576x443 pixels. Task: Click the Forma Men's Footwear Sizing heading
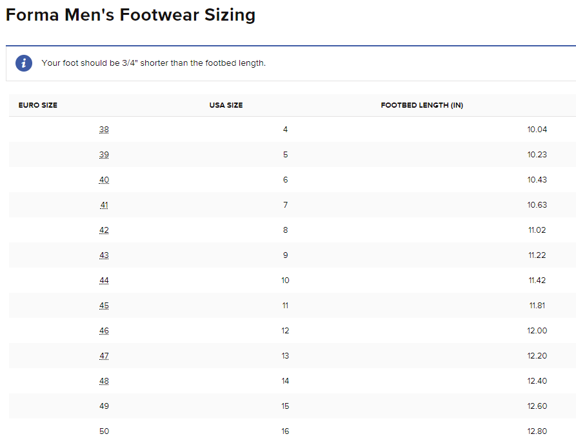pos(130,15)
